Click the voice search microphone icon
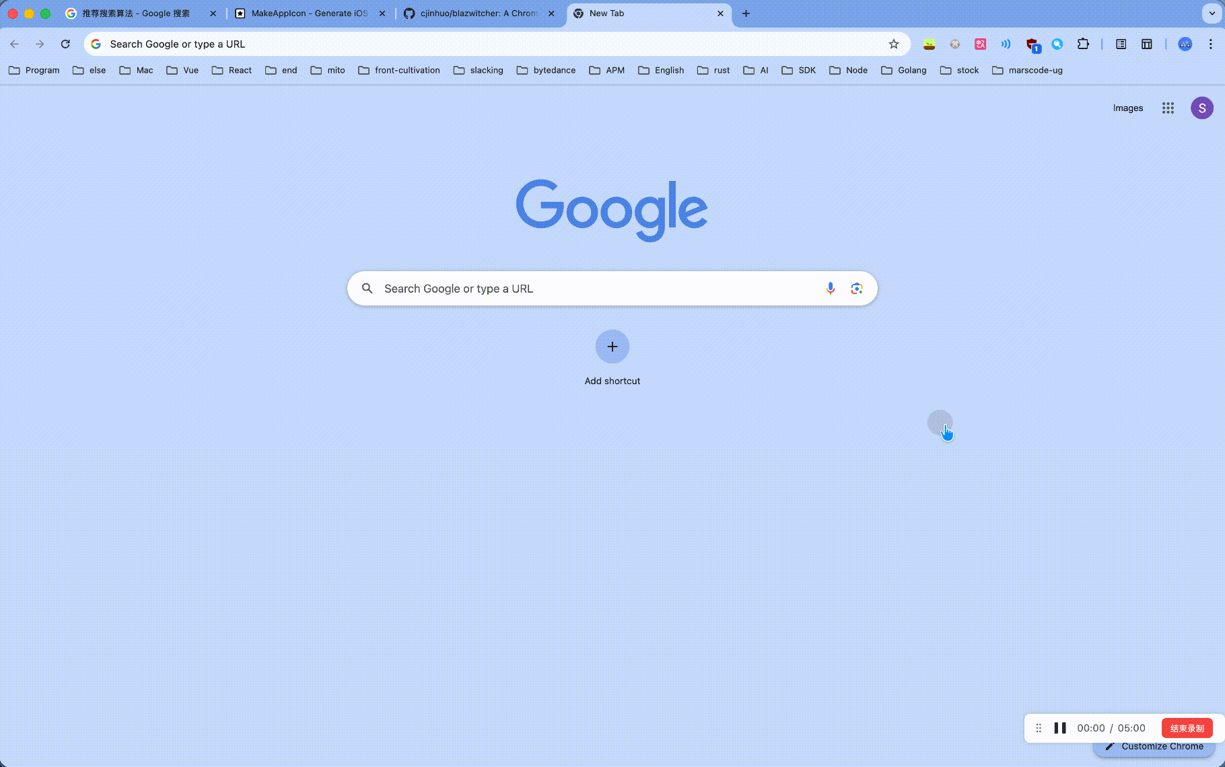Viewport: 1225px width, 767px height. (x=830, y=289)
